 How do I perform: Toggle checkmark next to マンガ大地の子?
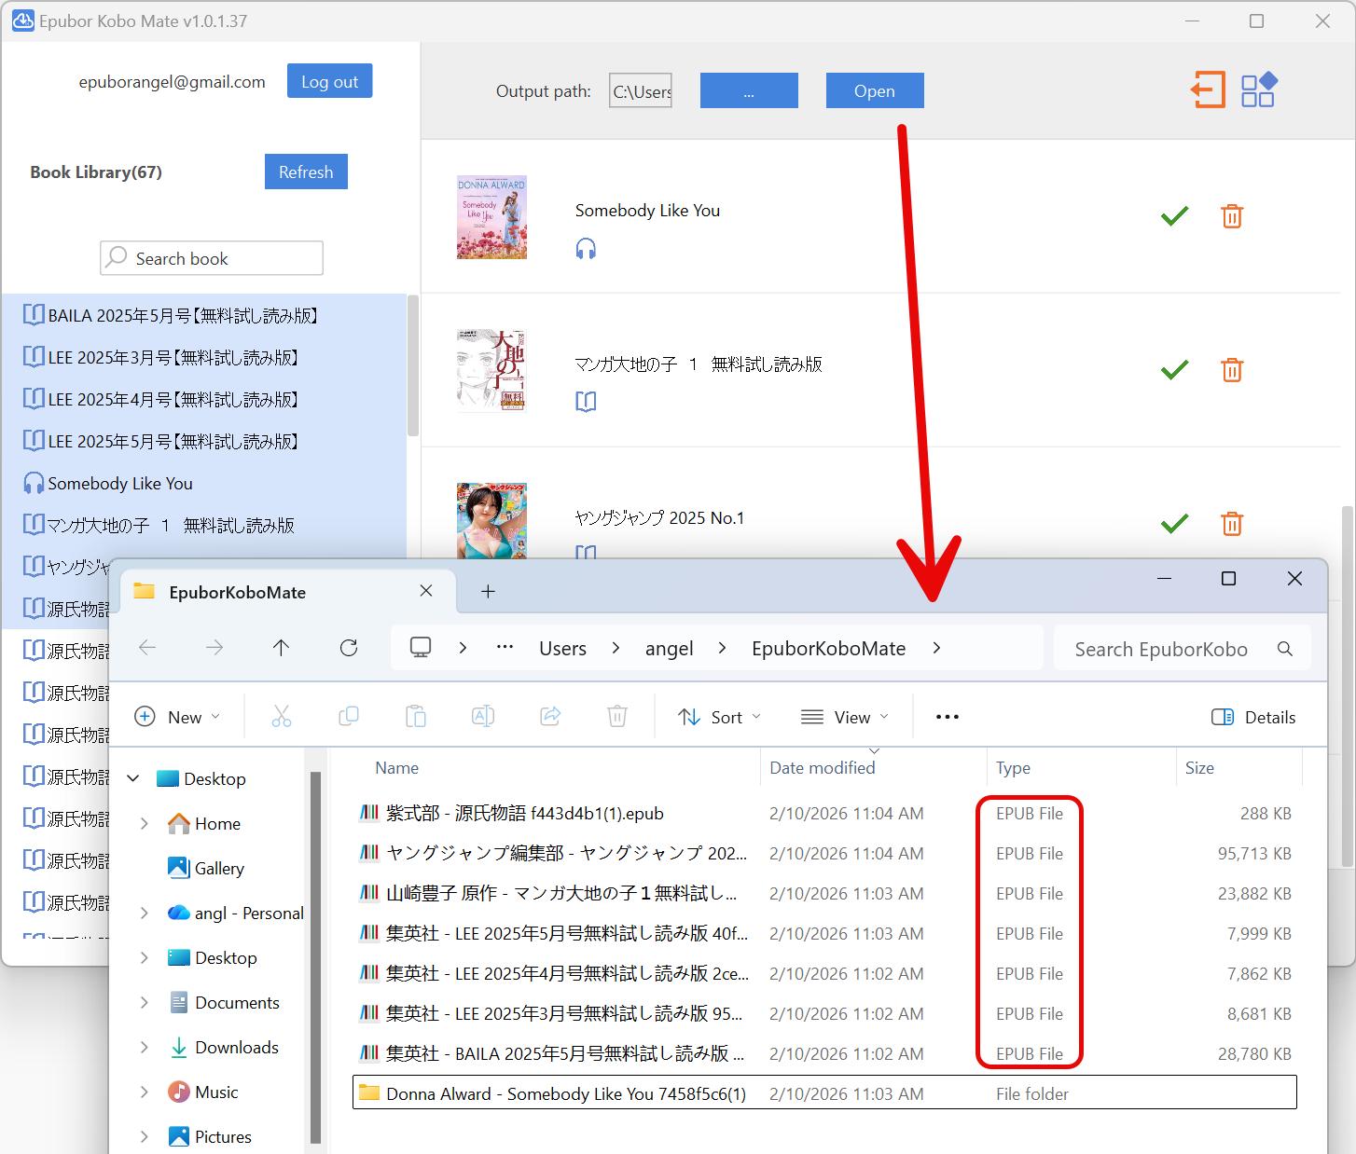(x=1174, y=370)
